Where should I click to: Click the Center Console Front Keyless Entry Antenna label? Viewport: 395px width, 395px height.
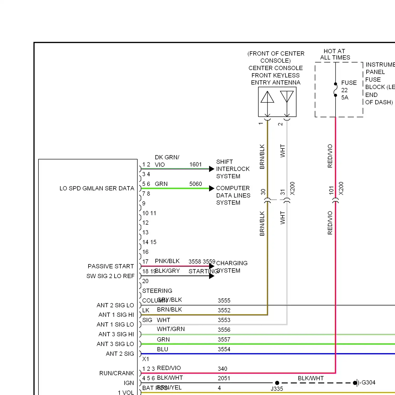point(276,75)
